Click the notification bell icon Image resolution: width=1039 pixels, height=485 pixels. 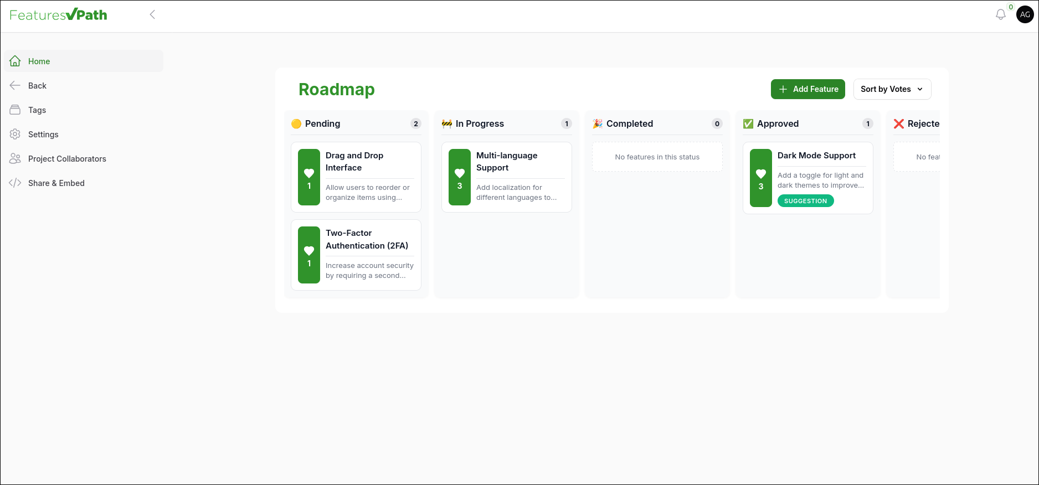coord(1000,15)
